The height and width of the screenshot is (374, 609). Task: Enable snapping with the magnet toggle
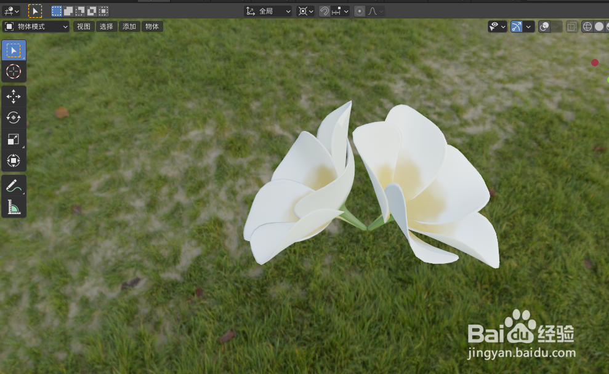pyautogui.click(x=325, y=10)
